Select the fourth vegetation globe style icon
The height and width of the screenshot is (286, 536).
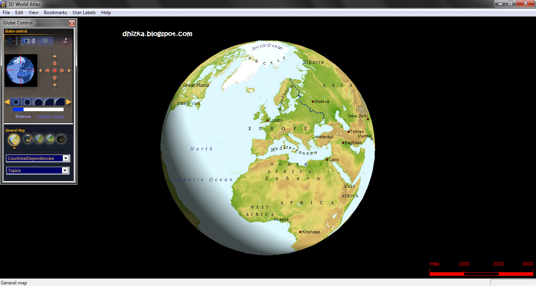(x=49, y=138)
